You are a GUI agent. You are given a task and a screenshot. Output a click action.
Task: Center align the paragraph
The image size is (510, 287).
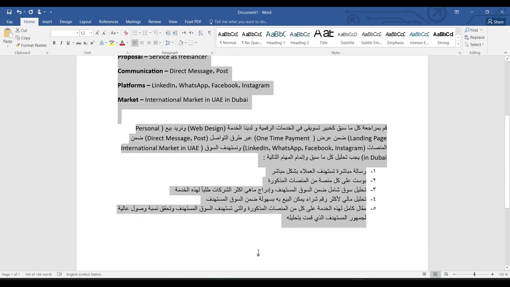tap(141, 43)
